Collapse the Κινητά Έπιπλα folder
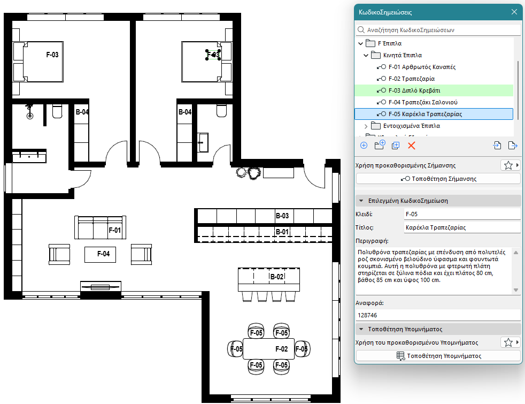Image resolution: width=525 pixels, height=404 pixels. tap(366, 55)
